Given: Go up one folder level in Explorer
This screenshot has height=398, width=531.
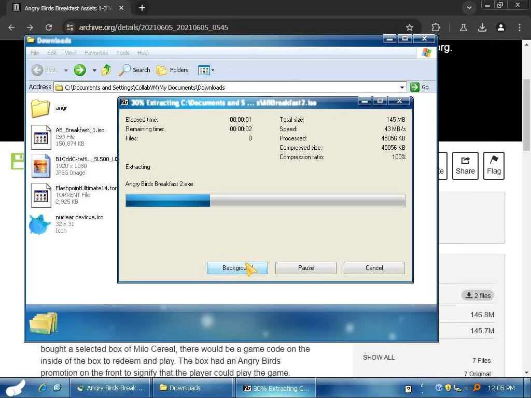Looking at the screenshot, I should 106,70.
